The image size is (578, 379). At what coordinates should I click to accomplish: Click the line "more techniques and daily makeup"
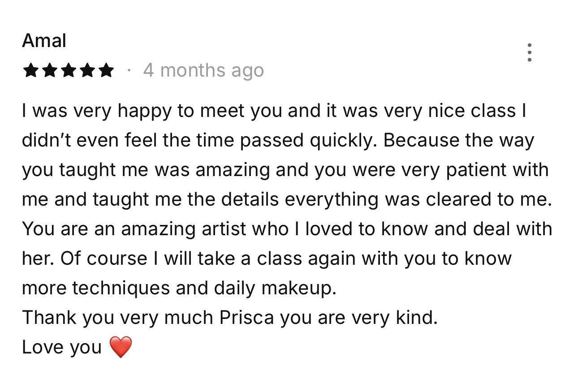[x=179, y=289]
